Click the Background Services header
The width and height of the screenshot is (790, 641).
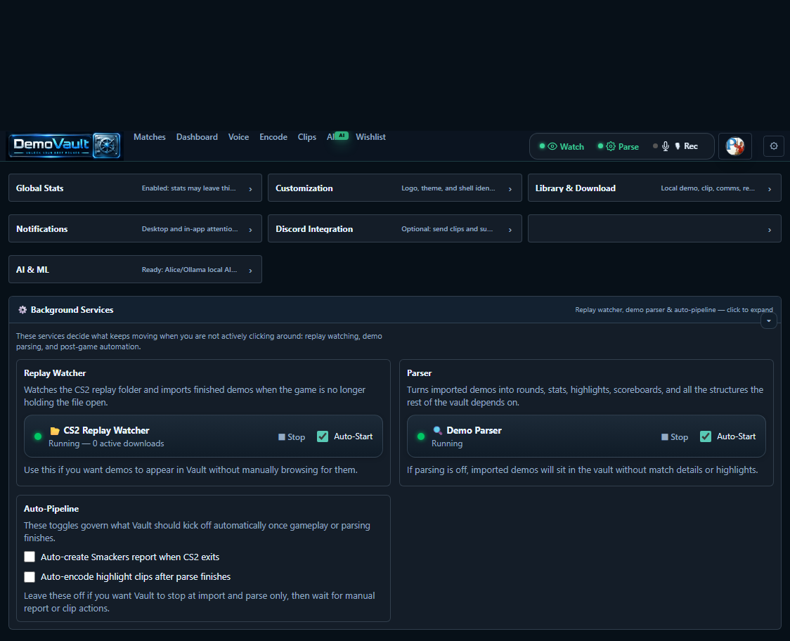pyautogui.click(x=394, y=310)
